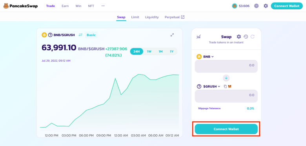Image resolution: width=306 pixels, height=146 pixels.
Task: Click the CAKE price token icon
Action: tap(234, 6)
